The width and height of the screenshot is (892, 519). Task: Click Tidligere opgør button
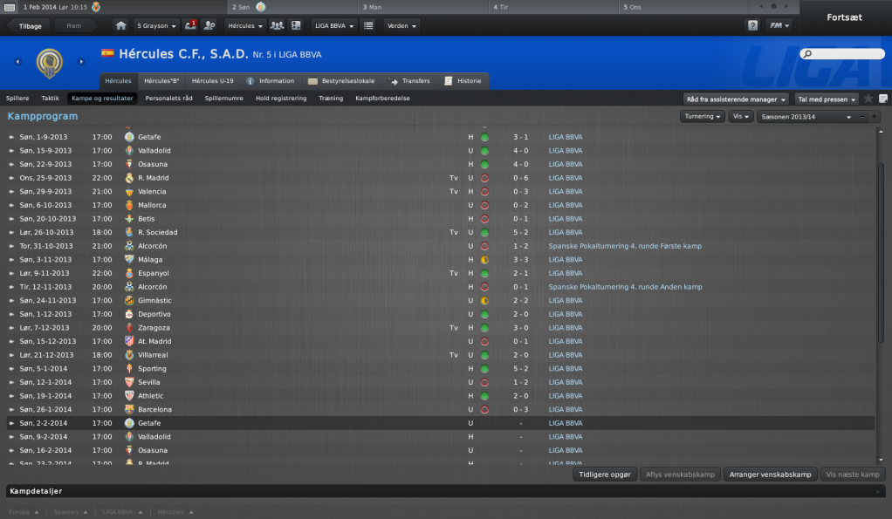click(605, 475)
